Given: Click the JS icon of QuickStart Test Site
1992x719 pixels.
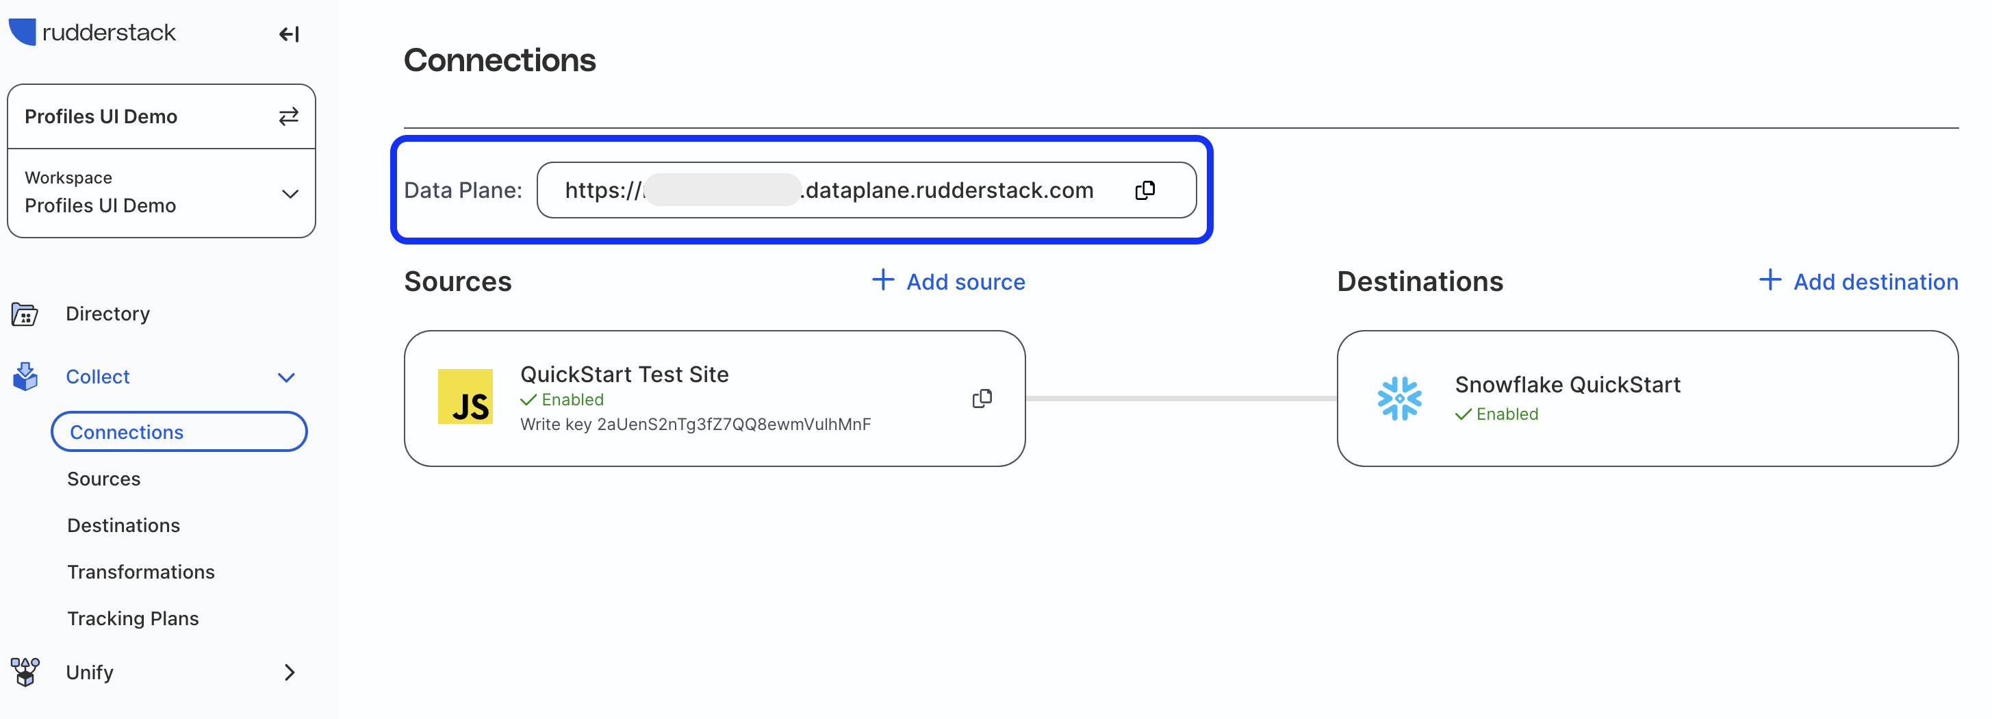Looking at the screenshot, I should (x=465, y=396).
